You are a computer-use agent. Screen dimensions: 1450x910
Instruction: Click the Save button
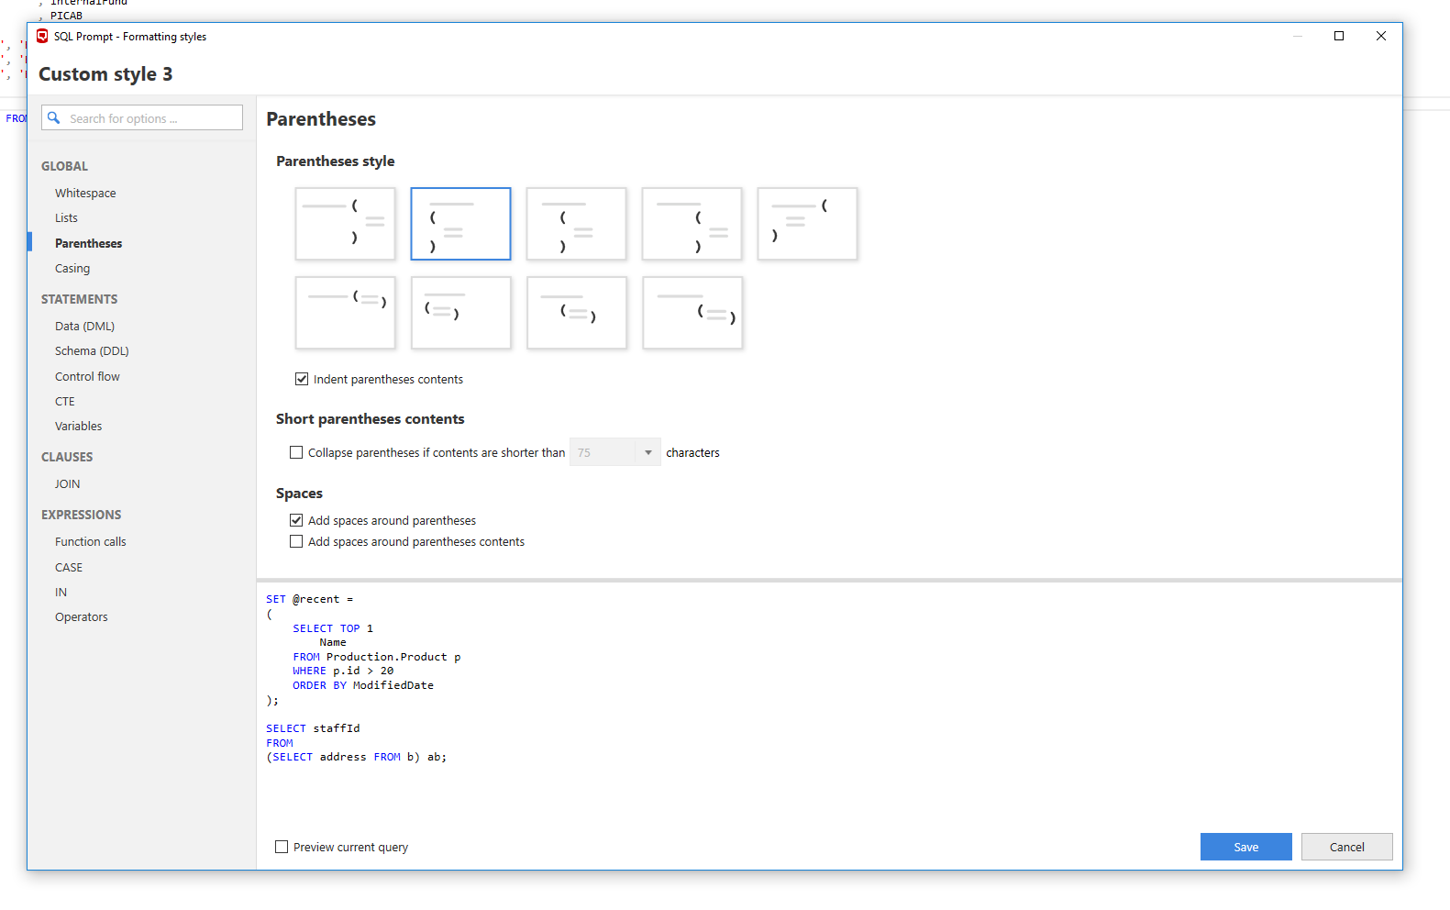[x=1245, y=847]
